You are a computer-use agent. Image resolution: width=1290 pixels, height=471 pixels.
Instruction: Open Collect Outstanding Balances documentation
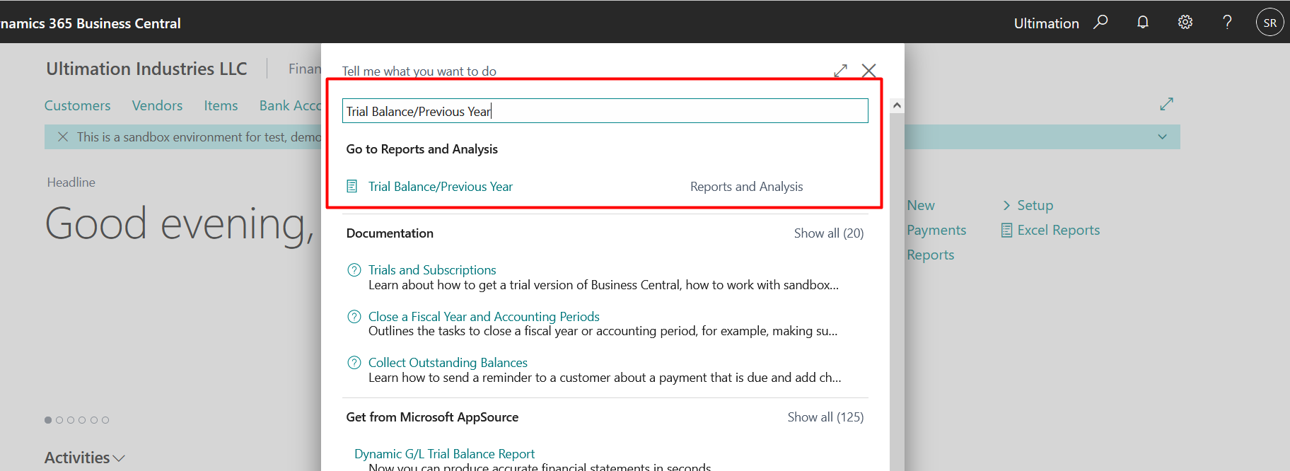click(448, 363)
